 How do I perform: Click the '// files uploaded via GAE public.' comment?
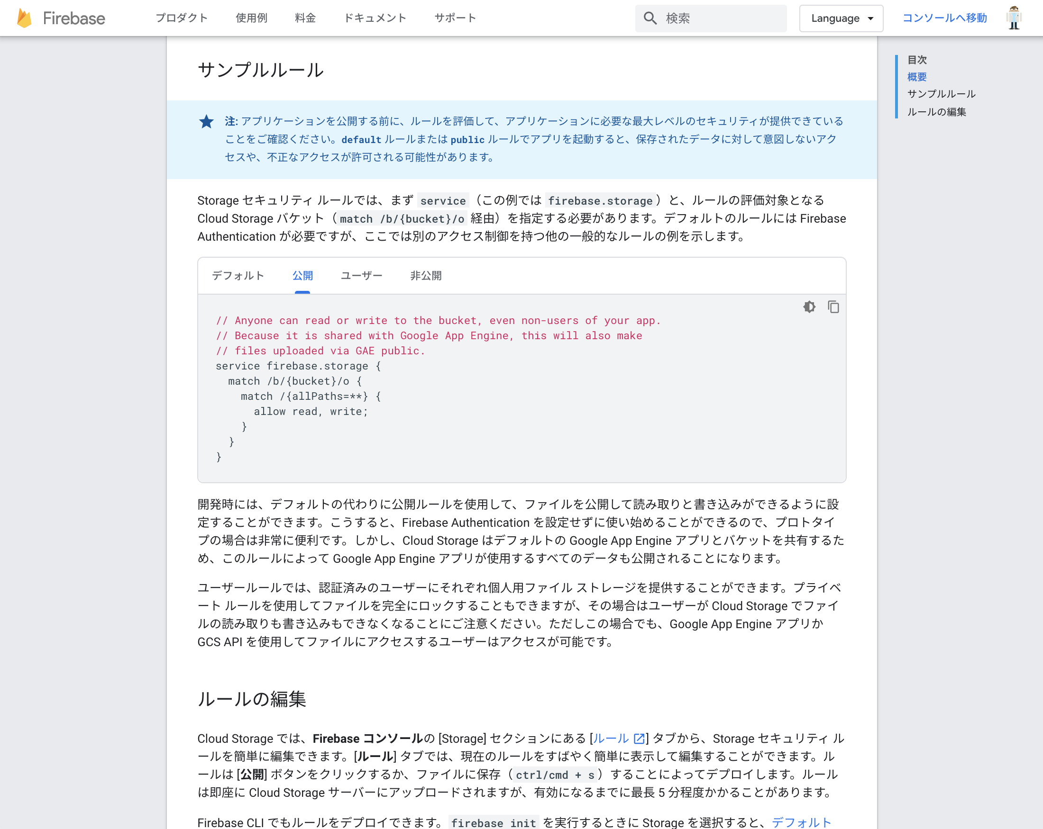pyautogui.click(x=320, y=351)
